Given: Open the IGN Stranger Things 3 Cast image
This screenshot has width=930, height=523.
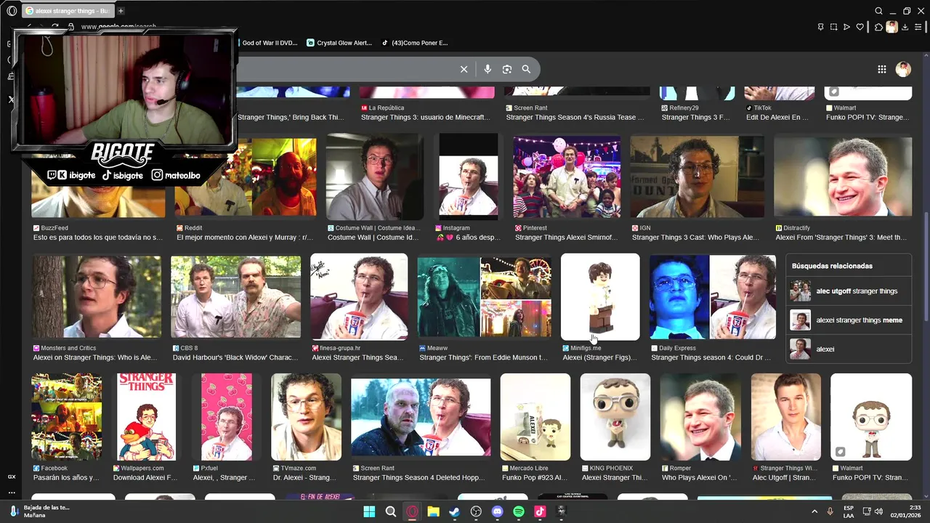Looking at the screenshot, I should [x=697, y=177].
